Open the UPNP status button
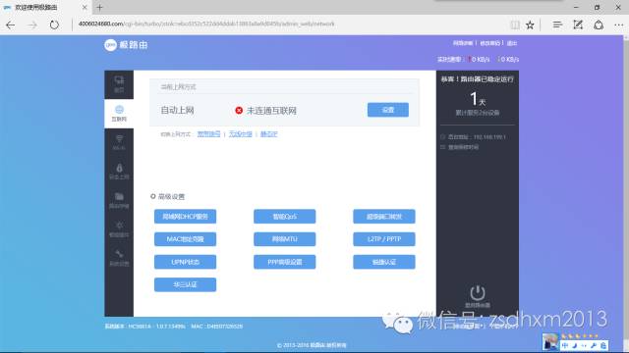629x353 pixels. [x=185, y=262]
